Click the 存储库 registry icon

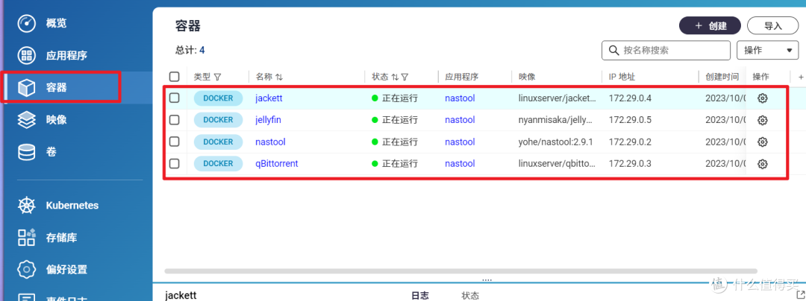coord(27,238)
